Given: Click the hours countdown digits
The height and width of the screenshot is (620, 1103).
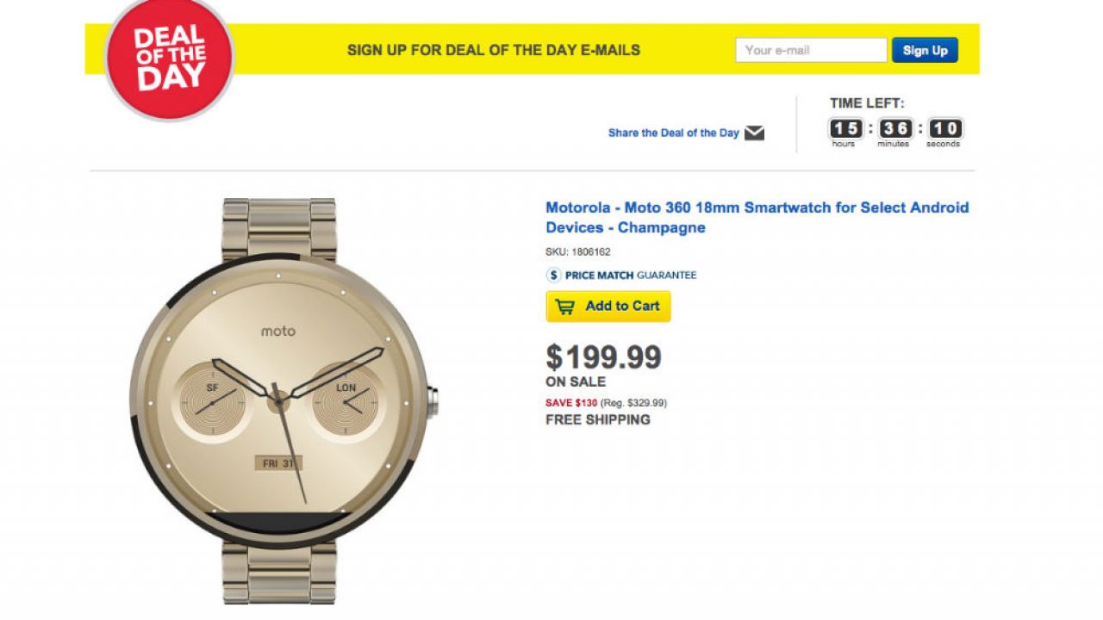Looking at the screenshot, I should coord(844,129).
